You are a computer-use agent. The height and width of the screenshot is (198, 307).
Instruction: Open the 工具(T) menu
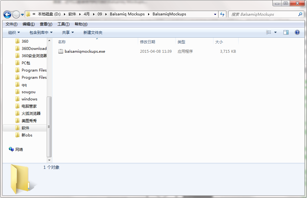(x=63, y=24)
